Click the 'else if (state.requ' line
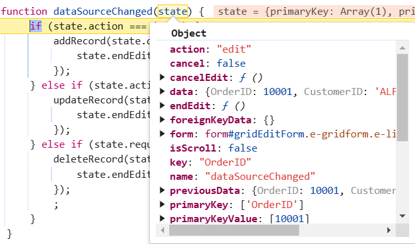 point(91,144)
